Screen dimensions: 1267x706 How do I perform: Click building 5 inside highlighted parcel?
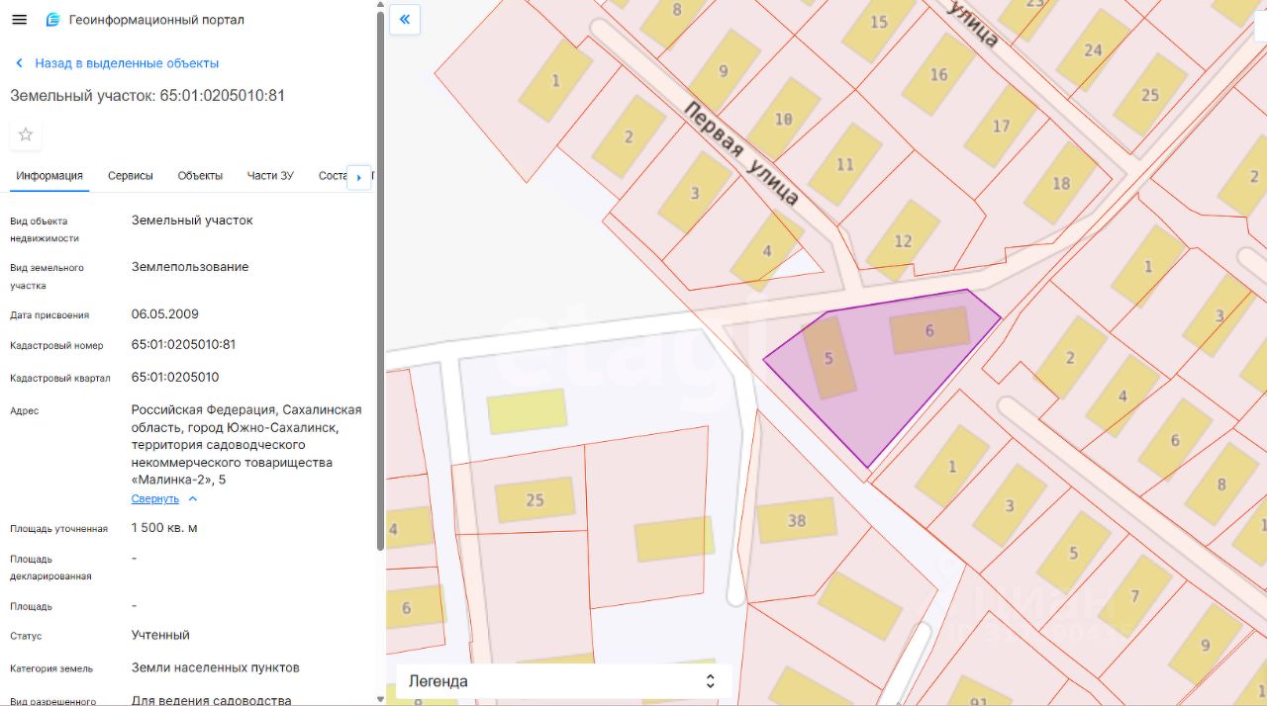pyautogui.click(x=829, y=358)
